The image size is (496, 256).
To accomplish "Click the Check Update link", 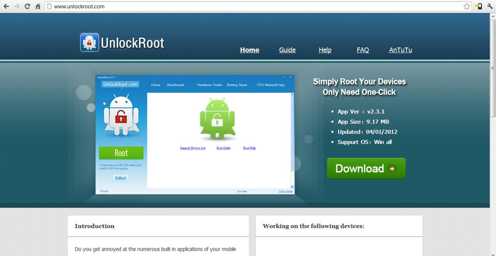I will [x=286, y=192].
